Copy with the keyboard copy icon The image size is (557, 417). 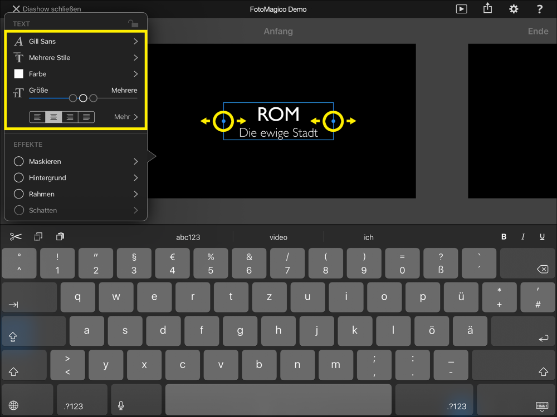pos(38,236)
